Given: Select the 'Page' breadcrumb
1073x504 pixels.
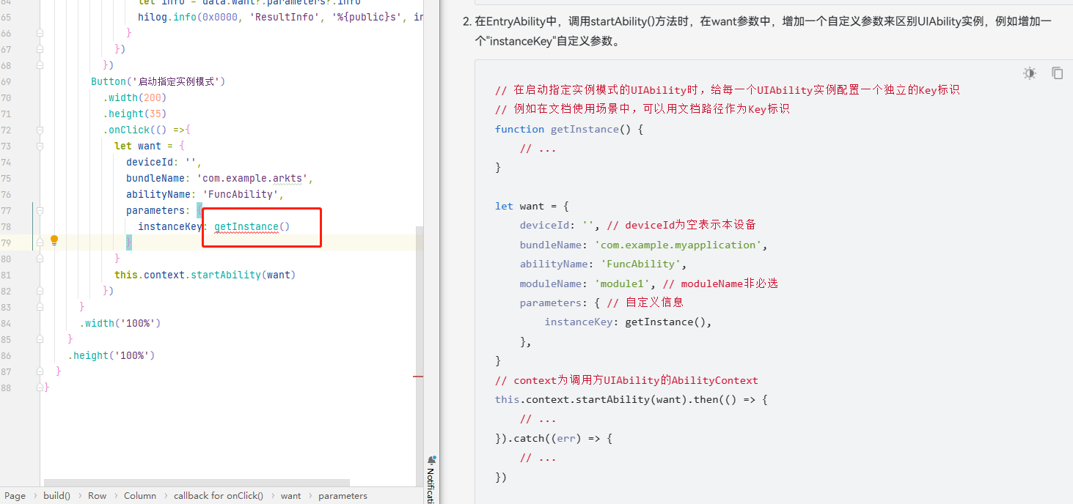Looking at the screenshot, I should click(15, 496).
